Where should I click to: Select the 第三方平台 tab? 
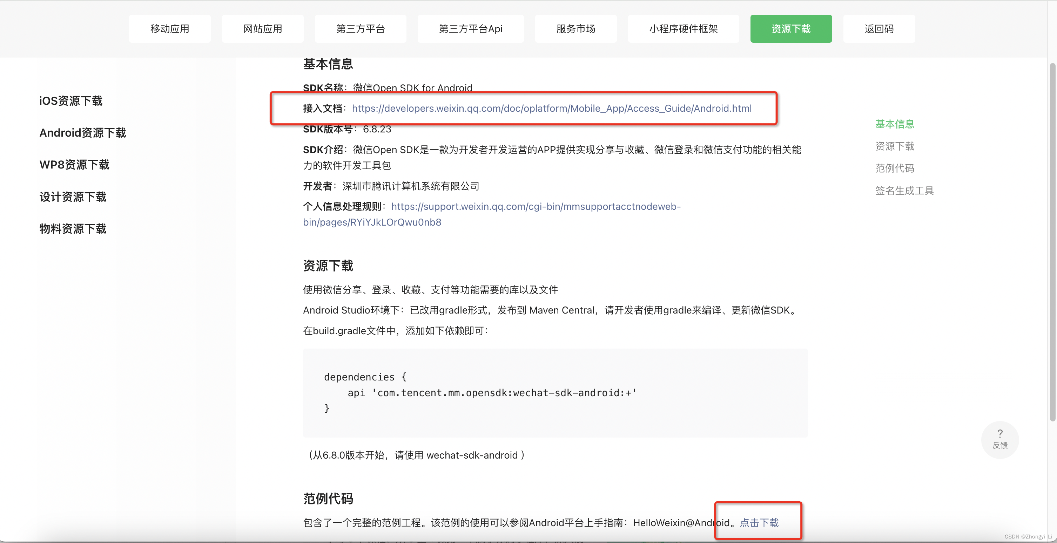tap(360, 29)
